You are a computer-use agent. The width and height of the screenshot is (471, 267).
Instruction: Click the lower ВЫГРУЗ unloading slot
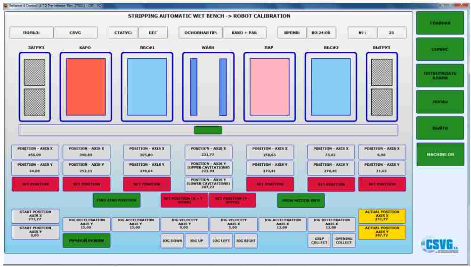point(382,101)
